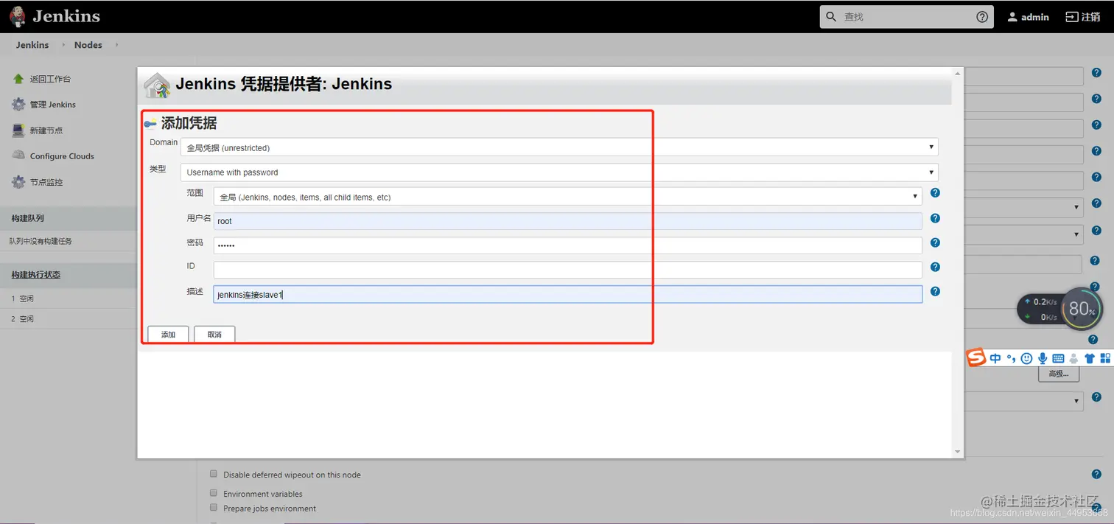Open the Configure Clouds sidebar link

(x=62, y=156)
